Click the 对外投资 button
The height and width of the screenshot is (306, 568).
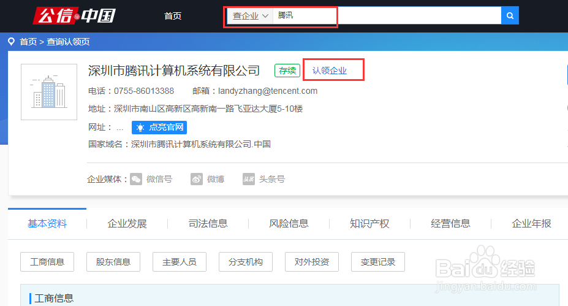point(312,262)
